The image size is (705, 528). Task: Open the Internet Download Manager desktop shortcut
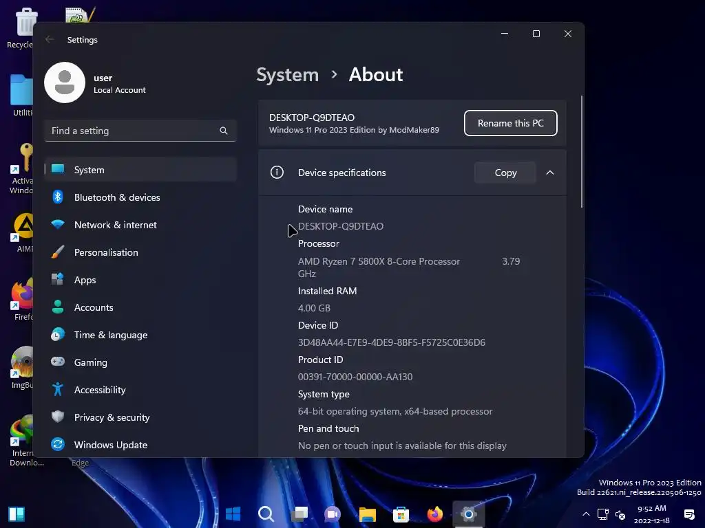pyautogui.click(x=21, y=441)
